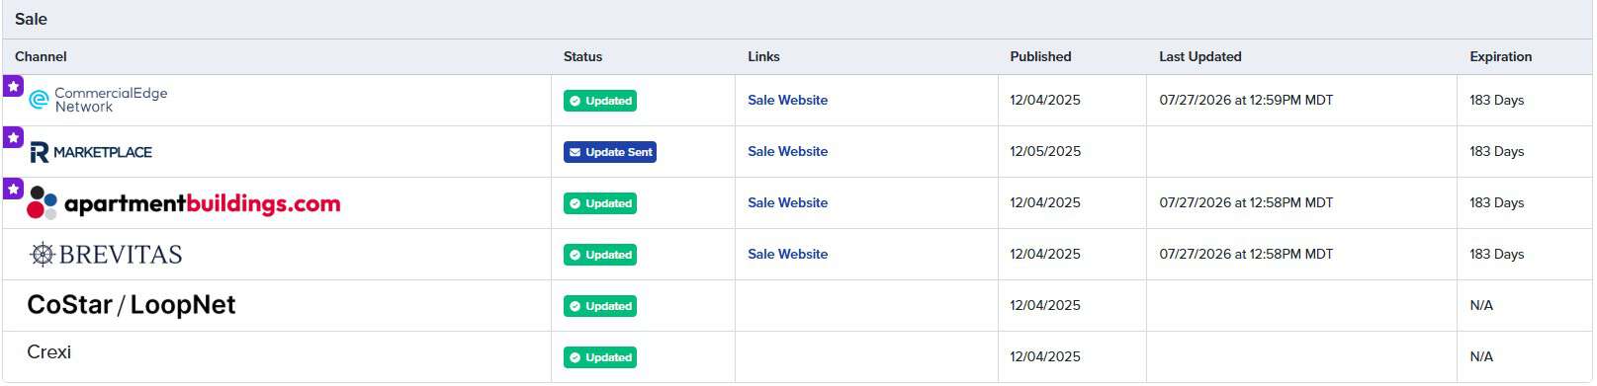Click published date 12/04/2025 in apartmentbuildings.com row
1597x386 pixels.
tap(1045, 202)
